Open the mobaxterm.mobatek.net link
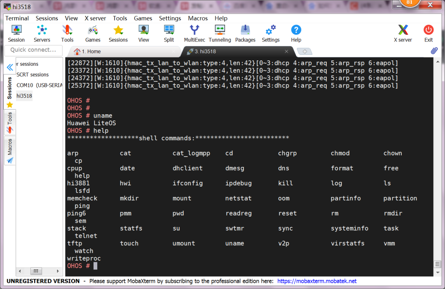This screenshot has width=445, height=289. [317, 281]
